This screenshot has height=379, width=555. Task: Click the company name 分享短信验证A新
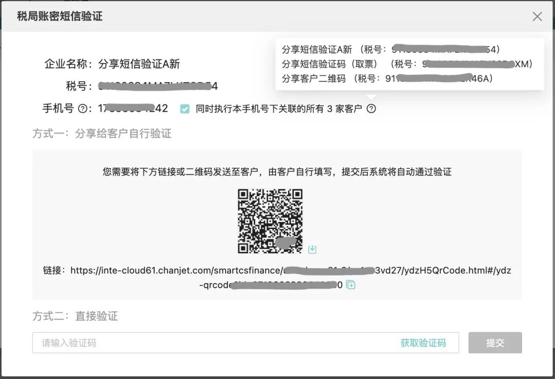139,64
